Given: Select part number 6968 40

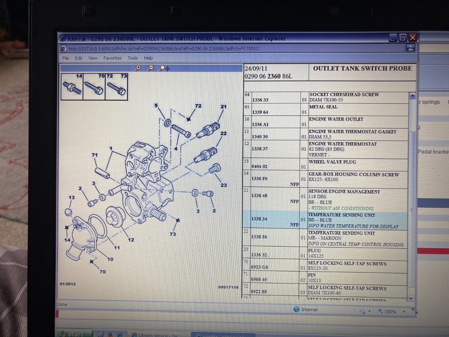Looking at the screenshot, I should tap(259, 279).
